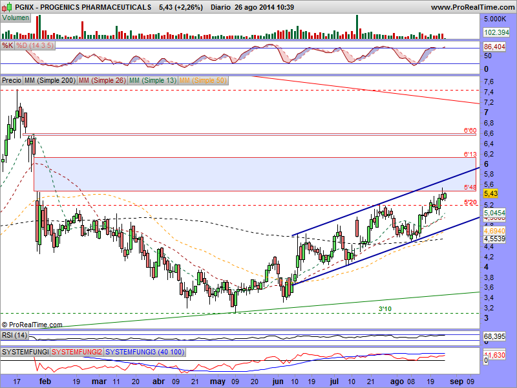Click the jul label on the time axis
Image resolution: width=517 pixels, height=388 pixels.
pyautogui.click(x=334, y=382)
